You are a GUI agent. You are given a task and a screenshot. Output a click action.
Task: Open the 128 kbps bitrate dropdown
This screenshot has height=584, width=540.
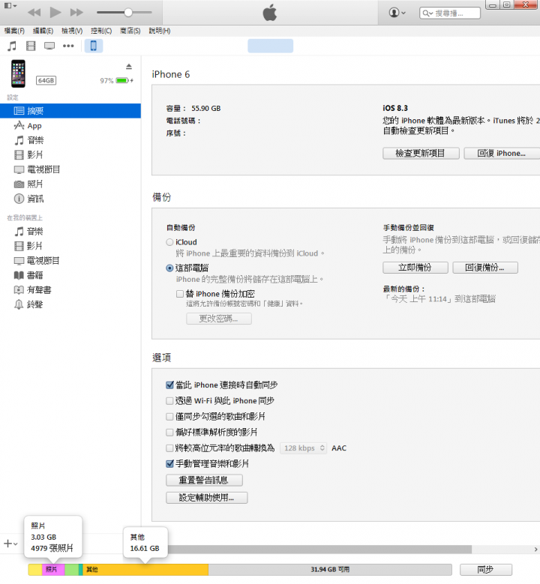(x=304, y=448)
